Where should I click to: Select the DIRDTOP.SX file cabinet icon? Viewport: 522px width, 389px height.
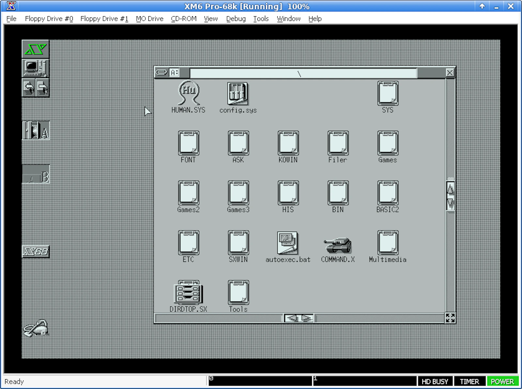[189, 292]
